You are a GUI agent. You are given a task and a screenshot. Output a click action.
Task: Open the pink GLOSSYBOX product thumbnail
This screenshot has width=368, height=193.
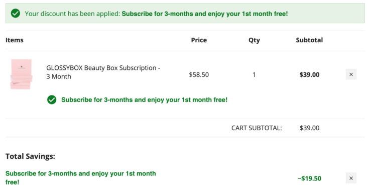coord(21,74)
